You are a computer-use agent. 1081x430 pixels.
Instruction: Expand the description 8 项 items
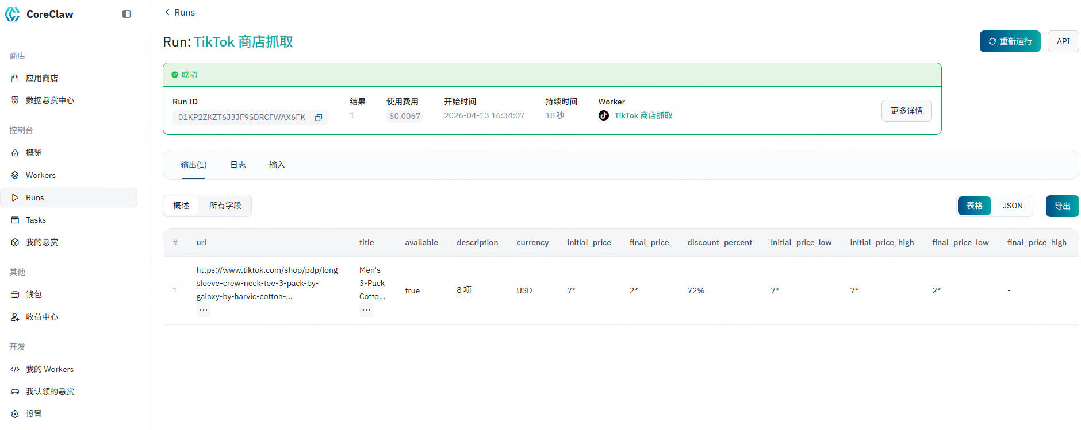coord(464,290)
